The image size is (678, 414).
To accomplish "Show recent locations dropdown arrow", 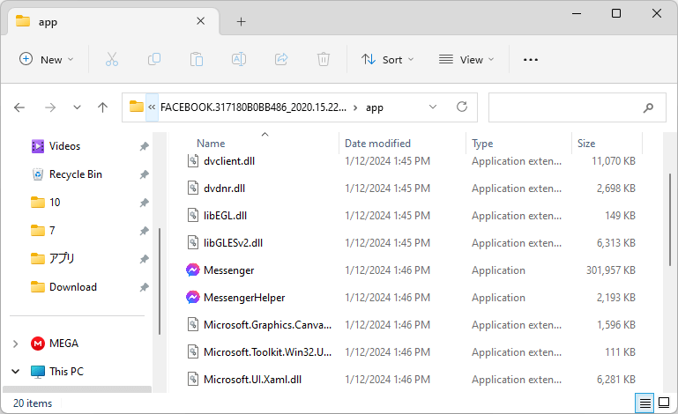I will click(77, 107).
